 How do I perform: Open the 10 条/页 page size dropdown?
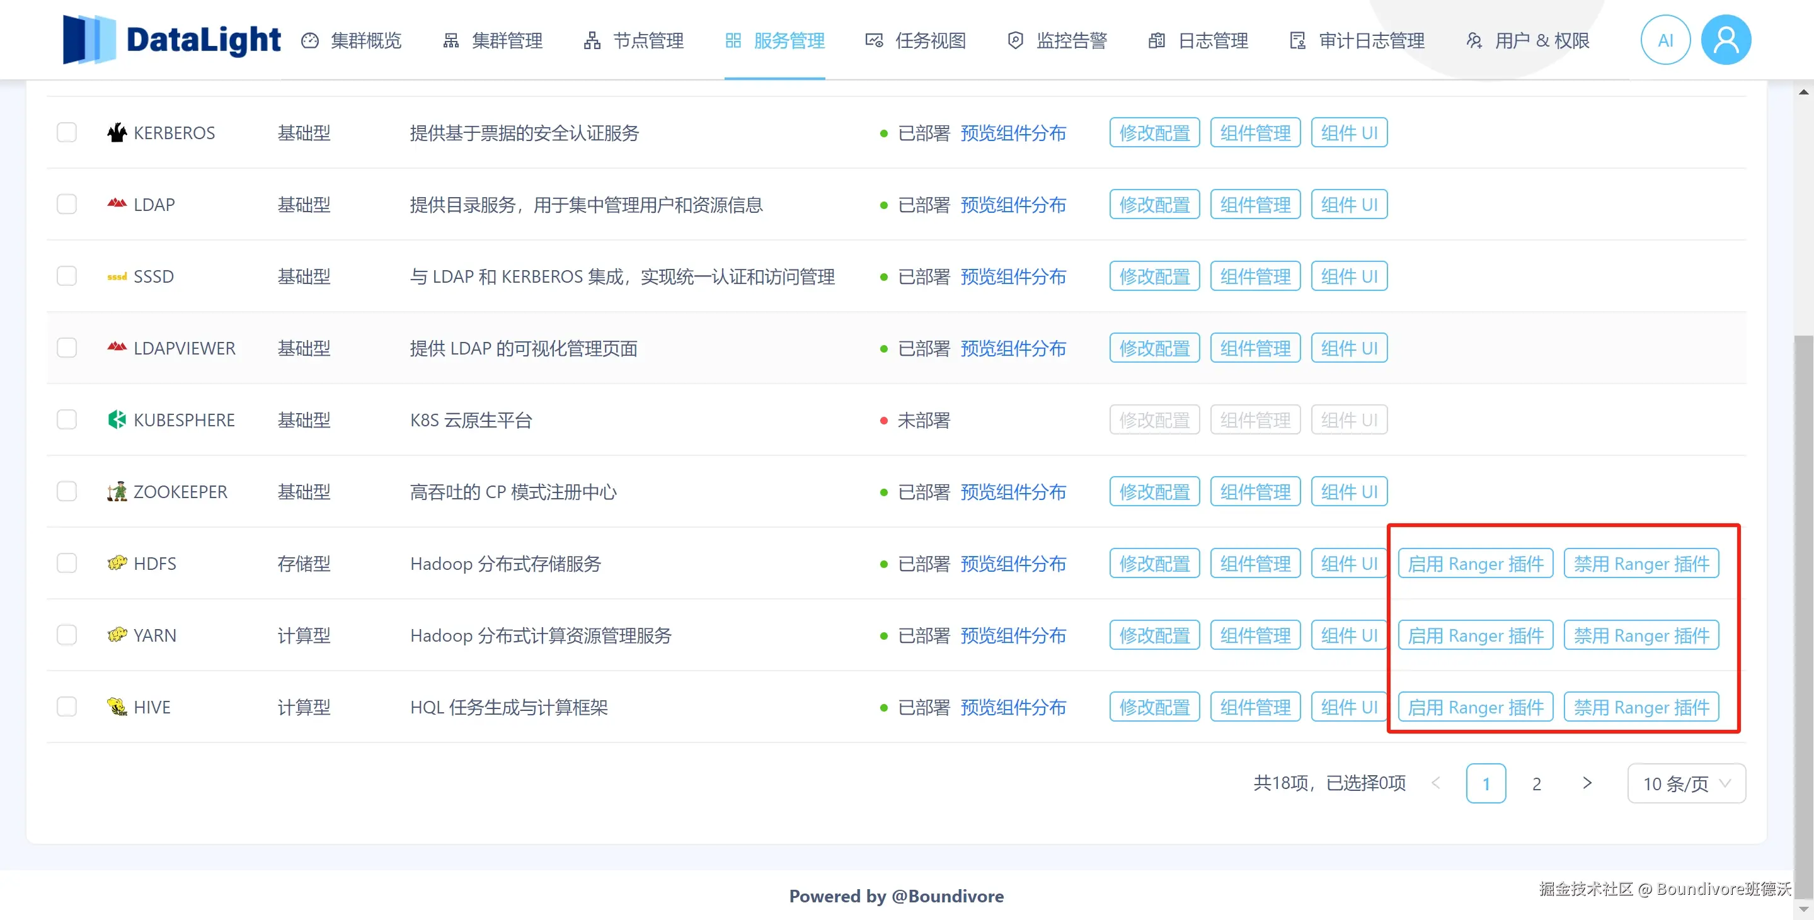1686,783
